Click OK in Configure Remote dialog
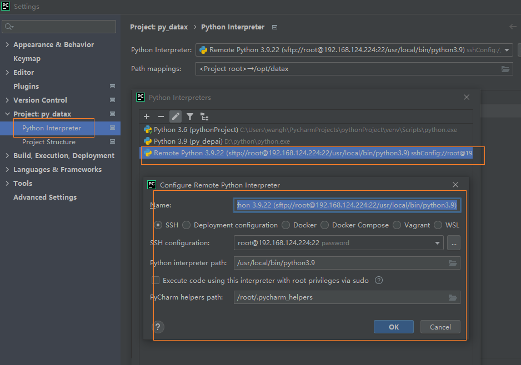The width and height of the screenshot is (521, 365). coord(394,327)
